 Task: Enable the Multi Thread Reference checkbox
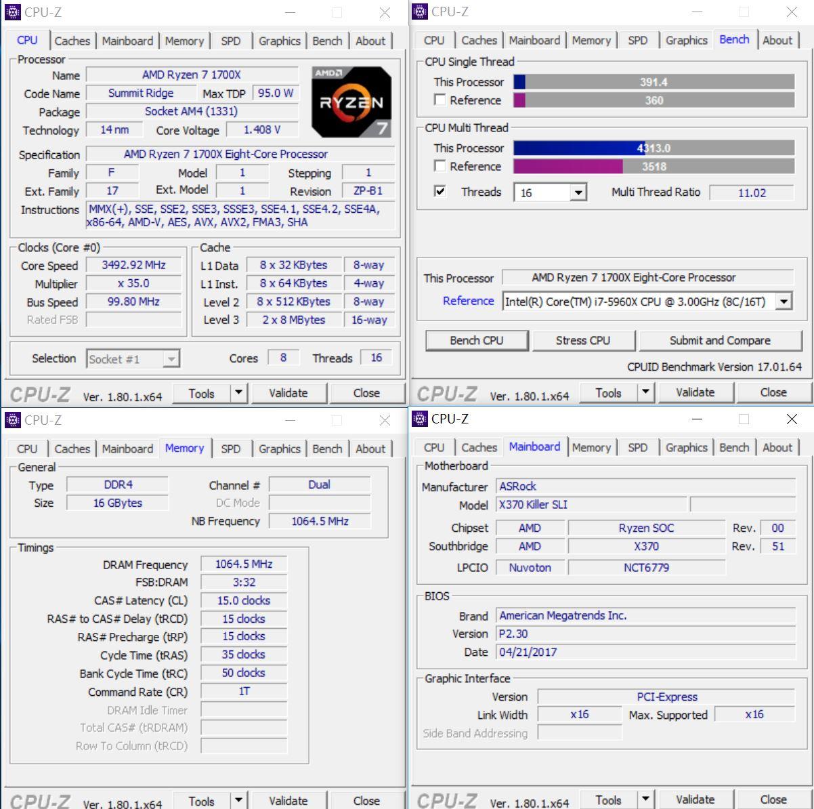click(x=440, y=166)
